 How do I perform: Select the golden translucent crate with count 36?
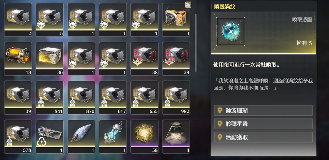[x=49, y=59]
